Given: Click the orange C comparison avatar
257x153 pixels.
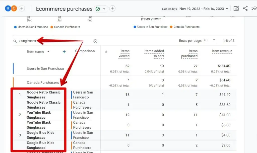Looking at the screenshot, I should (x=14, y=9).
